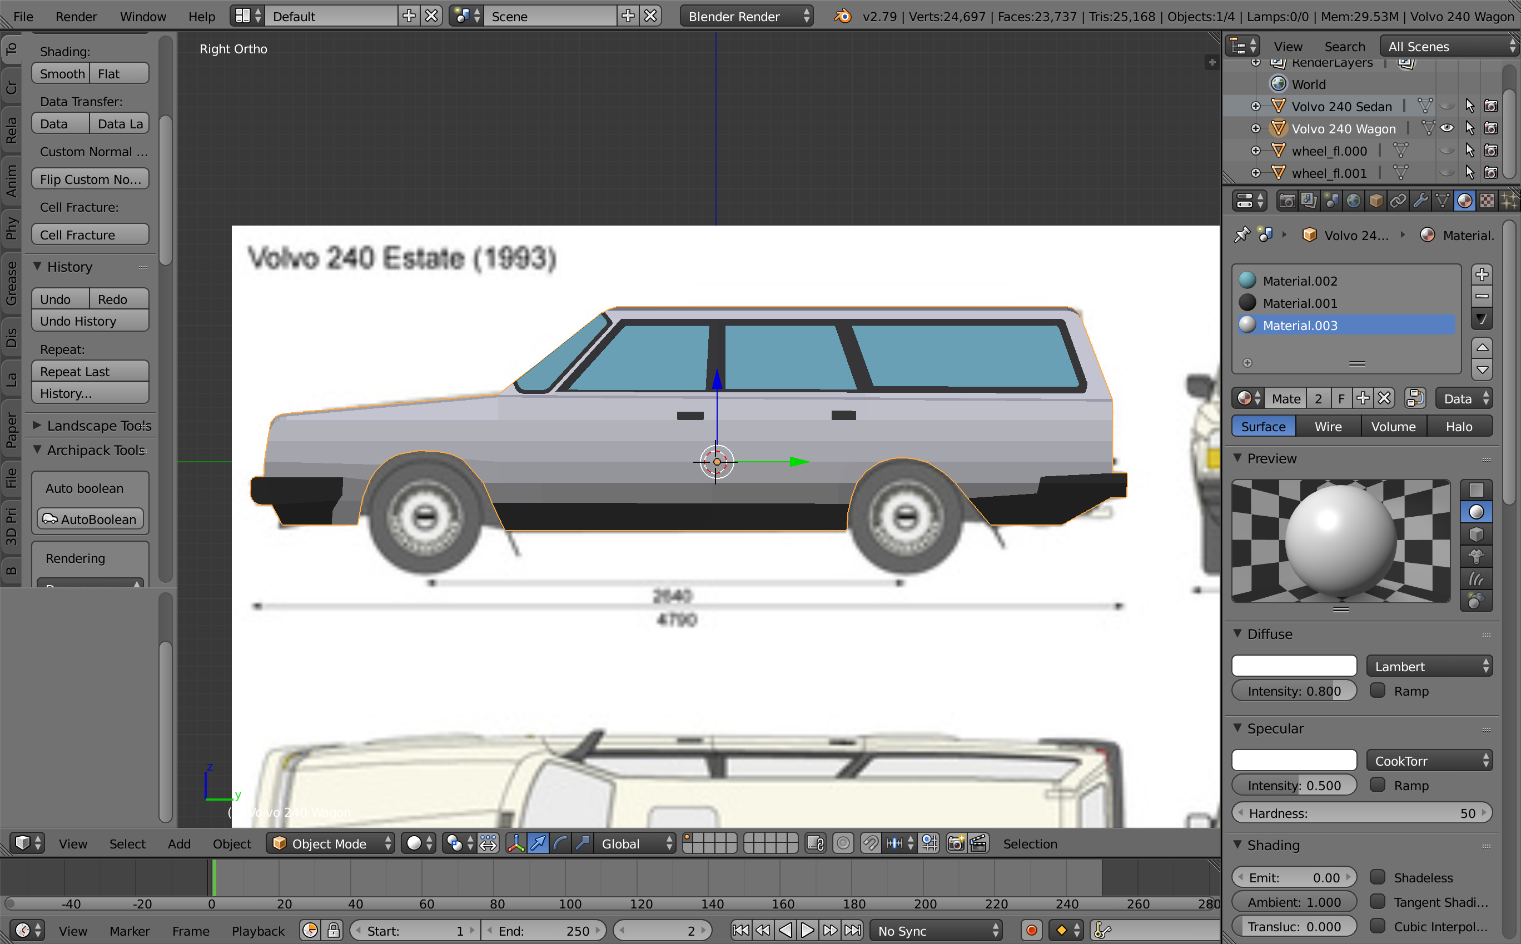Play the animation forward
The width and height of the screenshot is (1521, 944).
coord(808,930)
